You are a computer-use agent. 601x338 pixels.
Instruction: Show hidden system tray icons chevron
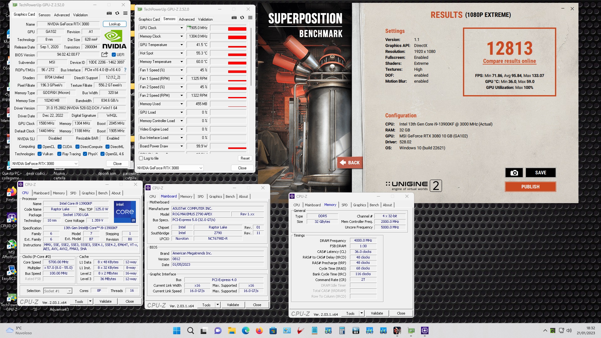pyautogui.click(x=545, y=330)
